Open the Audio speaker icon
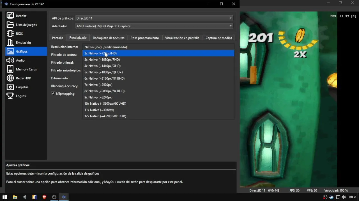The height and width of the screenshot is (201, 359). click(10, 60)
